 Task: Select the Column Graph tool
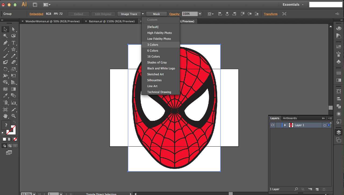coord(13,102)
